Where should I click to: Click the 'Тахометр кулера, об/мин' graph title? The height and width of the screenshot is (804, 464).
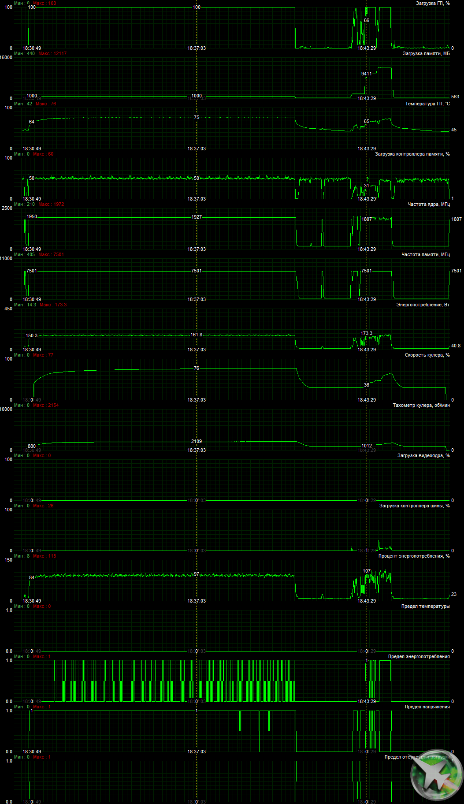point(421,405)
